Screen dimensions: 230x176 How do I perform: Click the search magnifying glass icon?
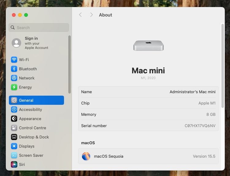coord(13,28)
